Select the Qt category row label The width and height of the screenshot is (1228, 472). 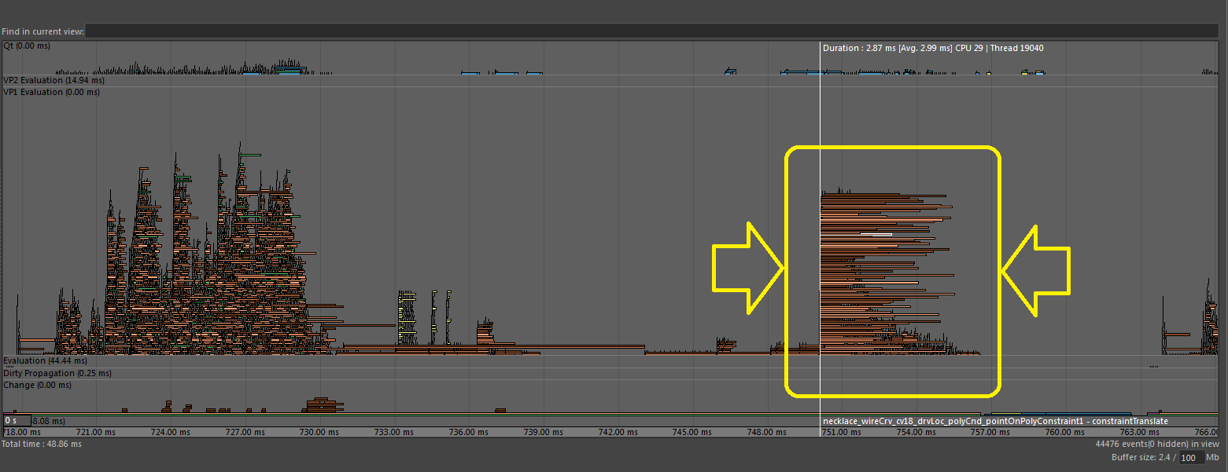[x=27, y=46]
